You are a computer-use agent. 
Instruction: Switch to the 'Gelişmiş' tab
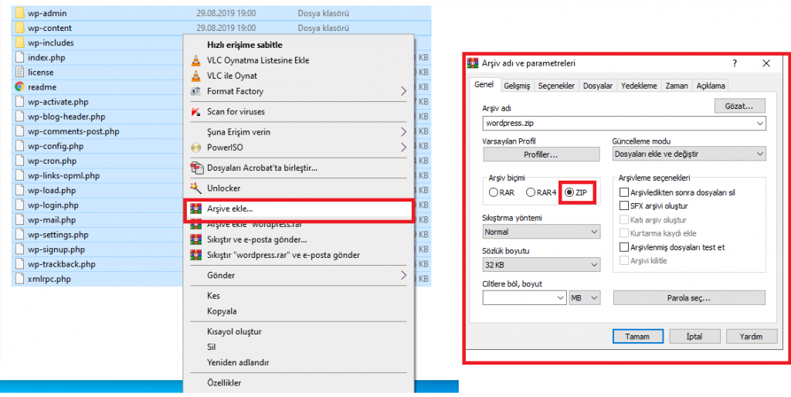click(516, 86)
